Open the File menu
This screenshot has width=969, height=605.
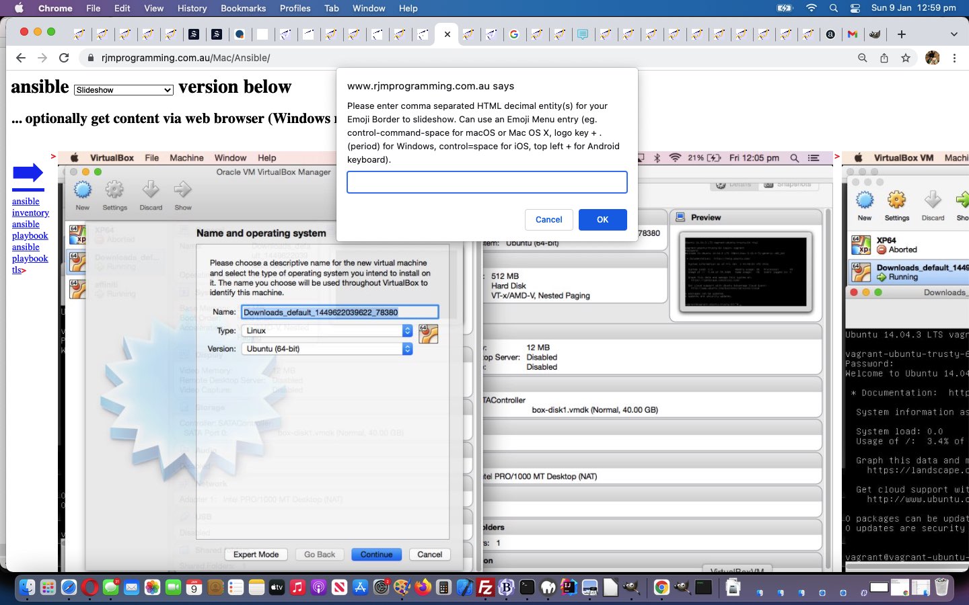(94, 8)
